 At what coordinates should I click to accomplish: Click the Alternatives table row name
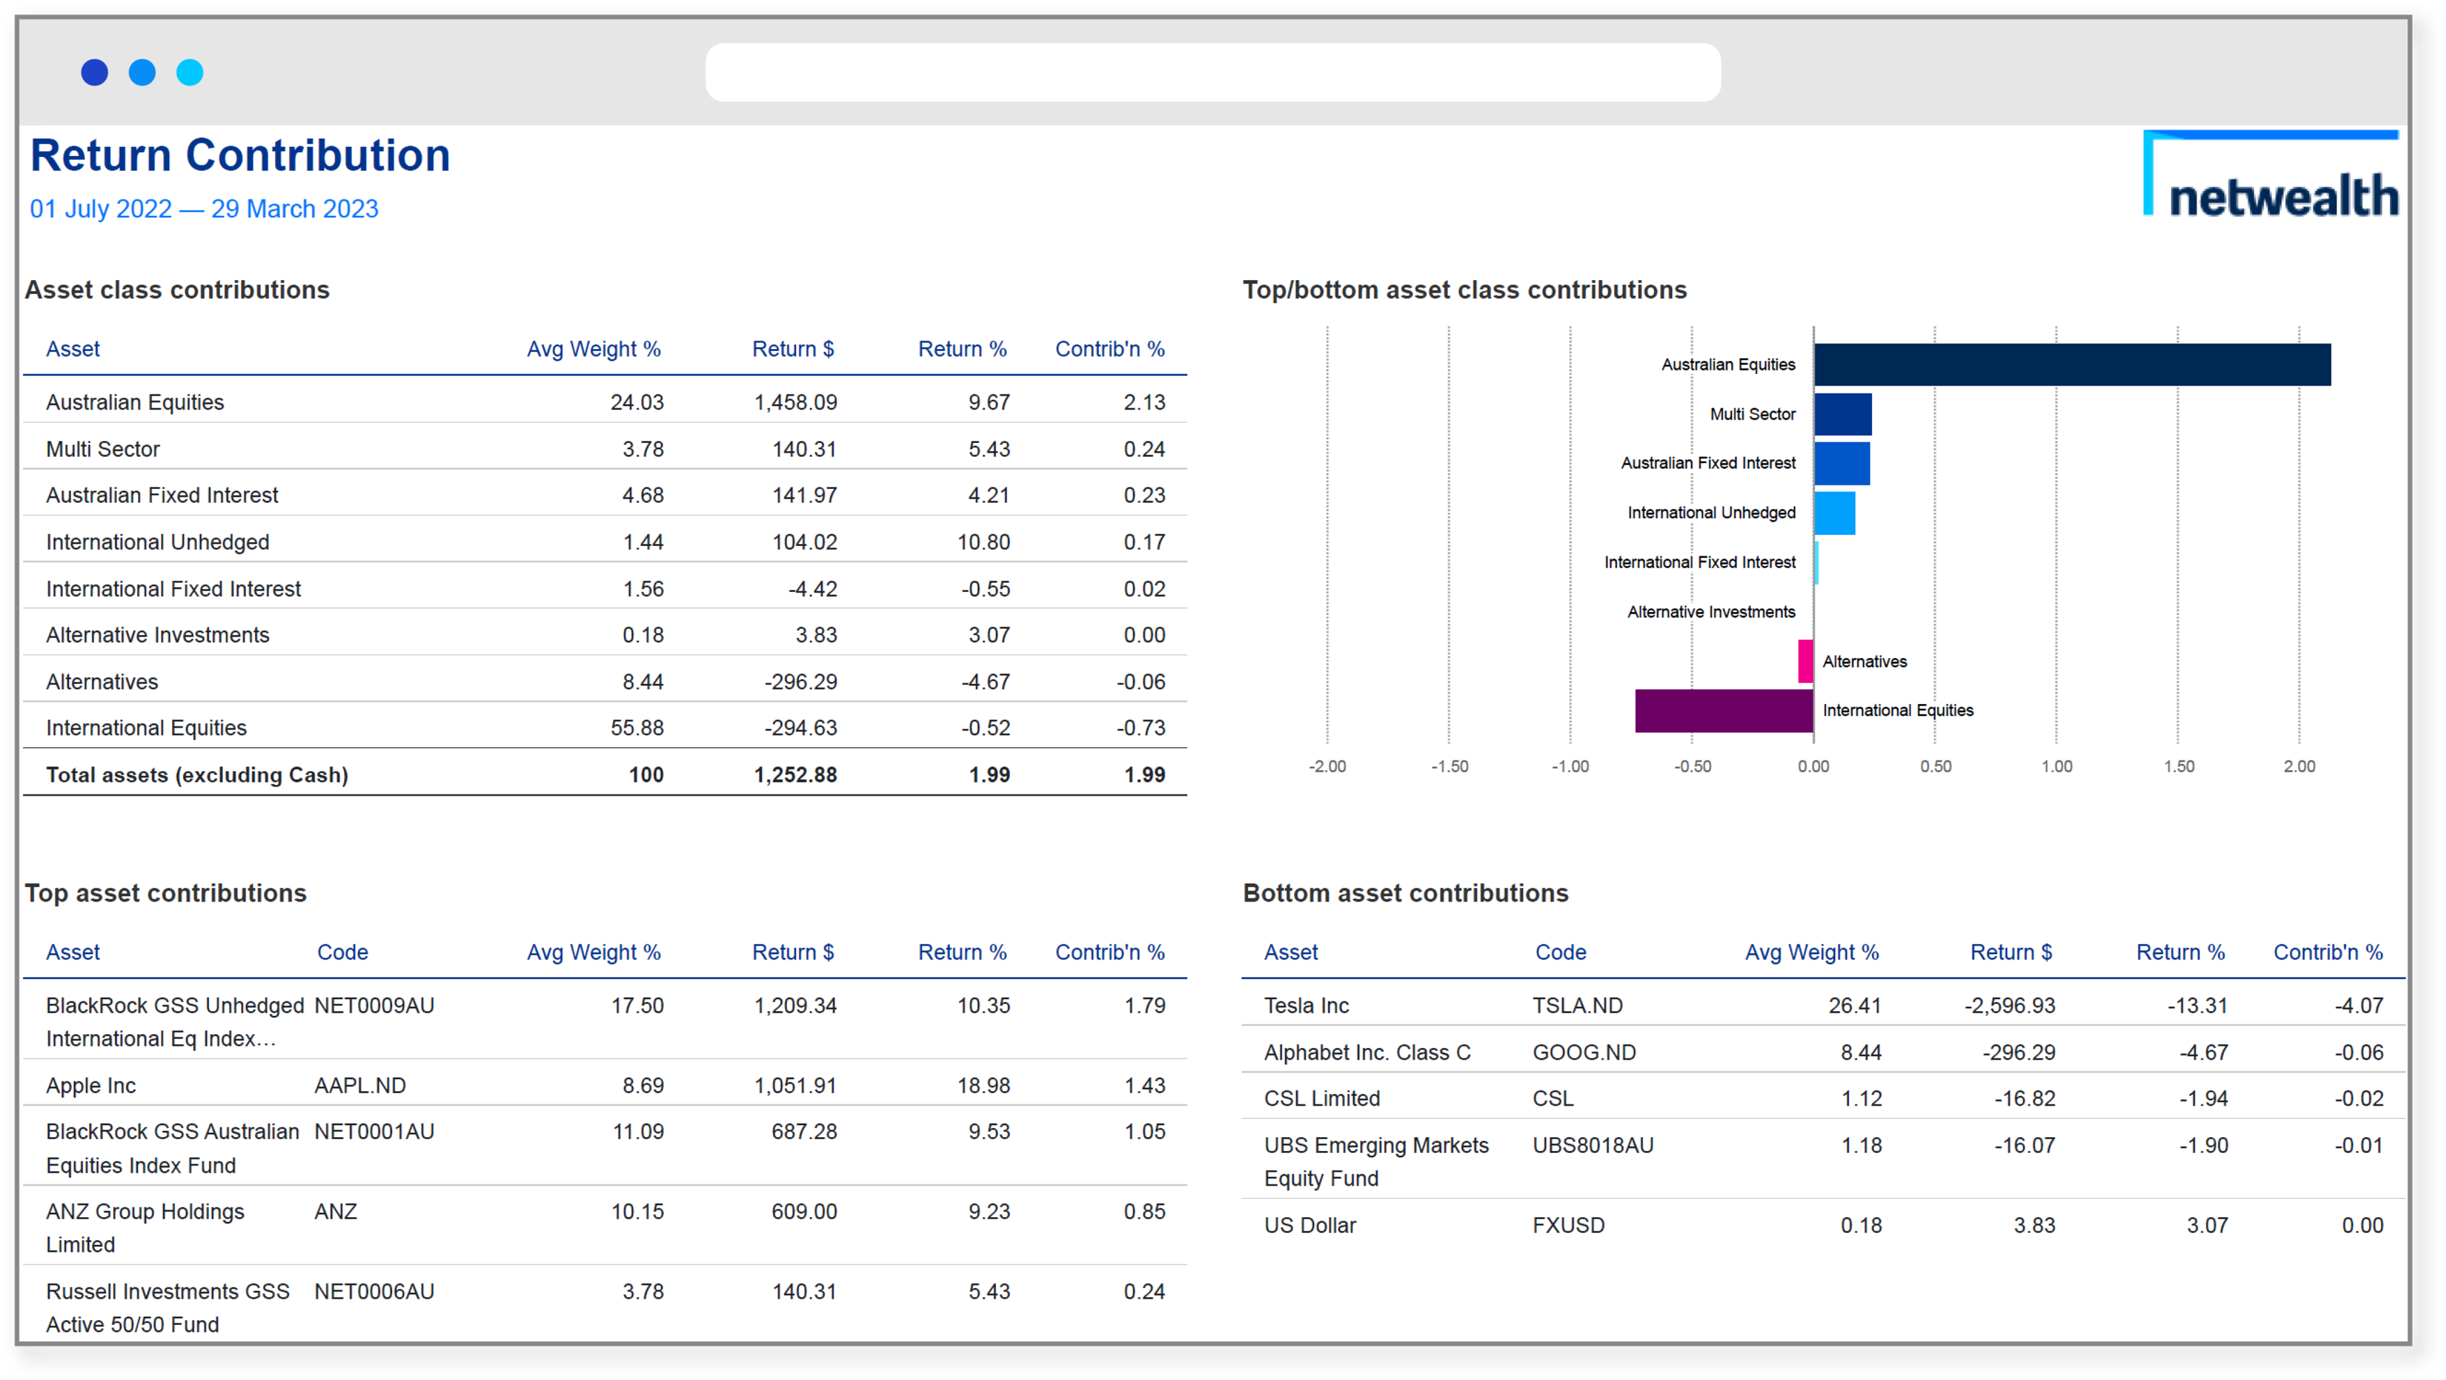[102, 681]
